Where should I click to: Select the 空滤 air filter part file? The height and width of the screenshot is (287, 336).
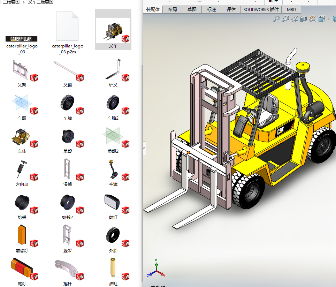[113, 169]
